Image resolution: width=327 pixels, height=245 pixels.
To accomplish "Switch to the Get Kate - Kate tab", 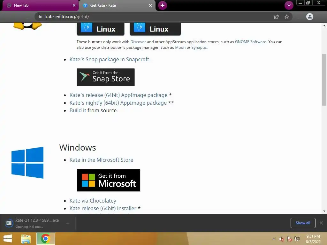I will tap(117, 5).
